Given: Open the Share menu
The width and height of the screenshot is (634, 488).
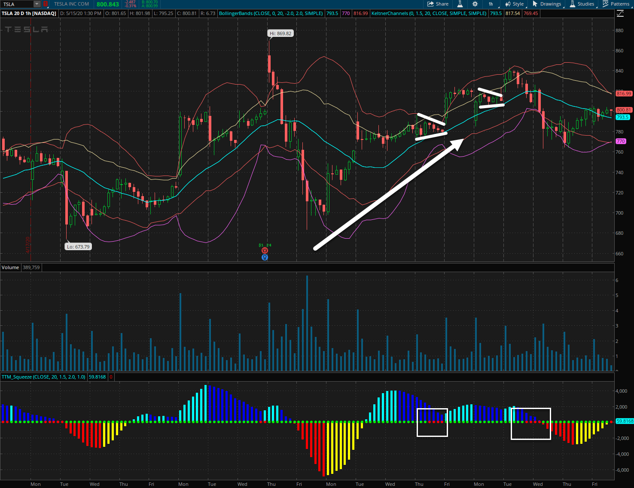Looking at the screenshot, I should (x=438, y=4).
